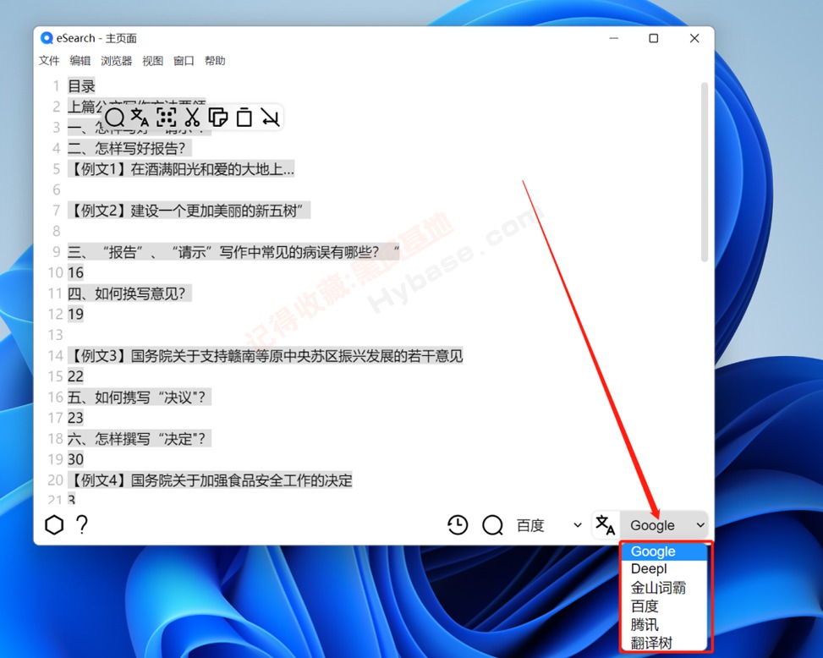Open settings via the hexagon icon
823x658 pixels.
[x=54, y=524]
